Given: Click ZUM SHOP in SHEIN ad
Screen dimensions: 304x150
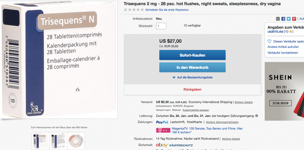Looking at the screenshot, I should (280, 103).
